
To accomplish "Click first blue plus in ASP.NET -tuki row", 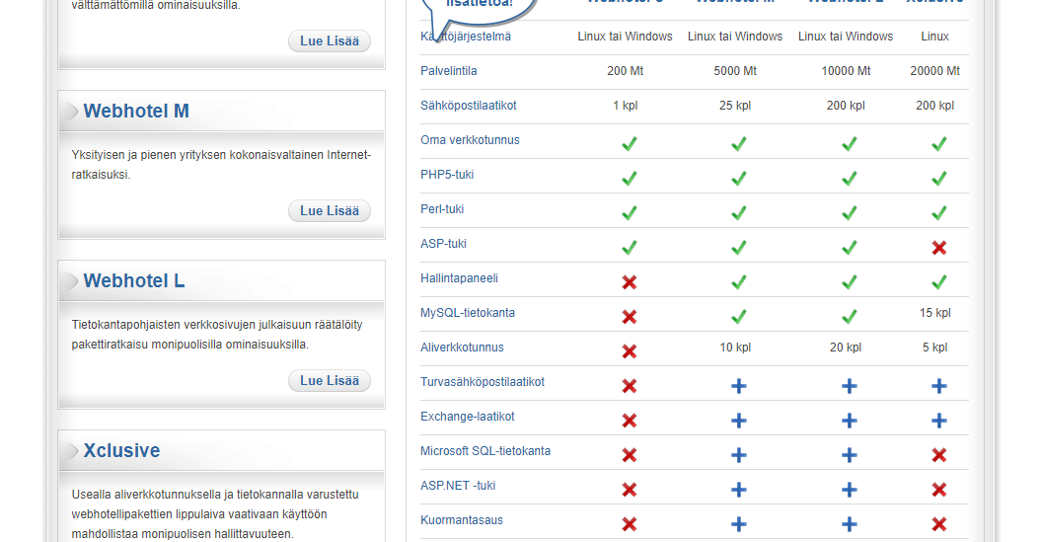I will pos(738,490).
